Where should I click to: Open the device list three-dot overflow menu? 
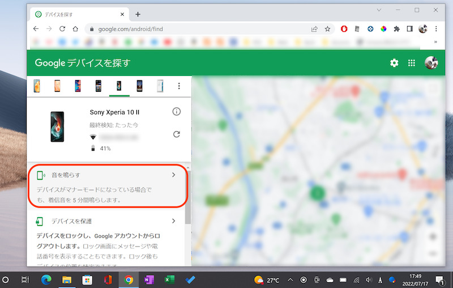coord(179,86)
